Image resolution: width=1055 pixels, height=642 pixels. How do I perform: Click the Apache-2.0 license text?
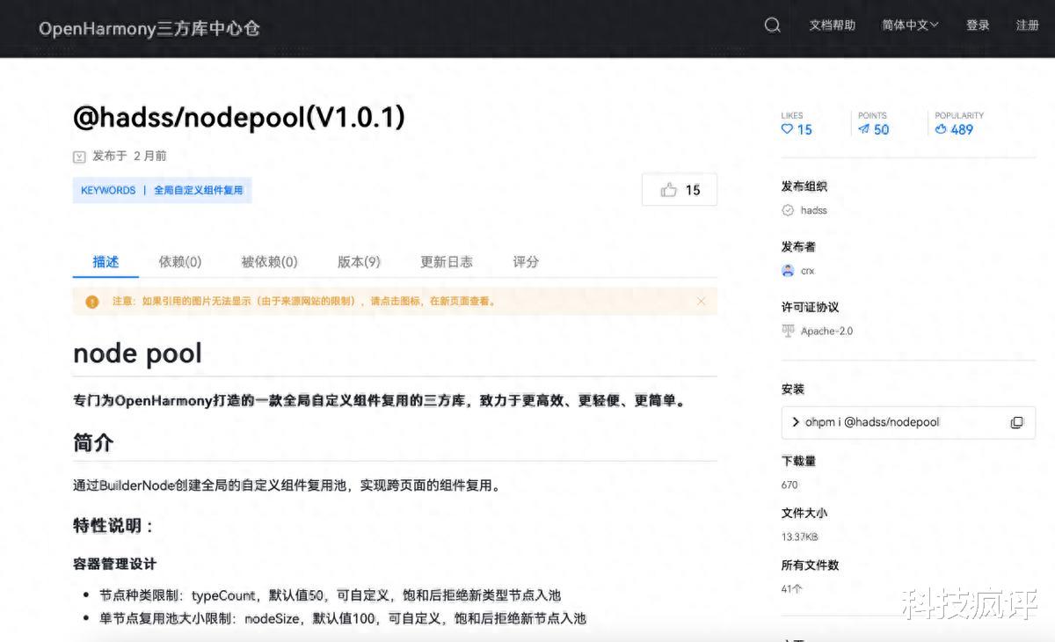coord(826,331)
